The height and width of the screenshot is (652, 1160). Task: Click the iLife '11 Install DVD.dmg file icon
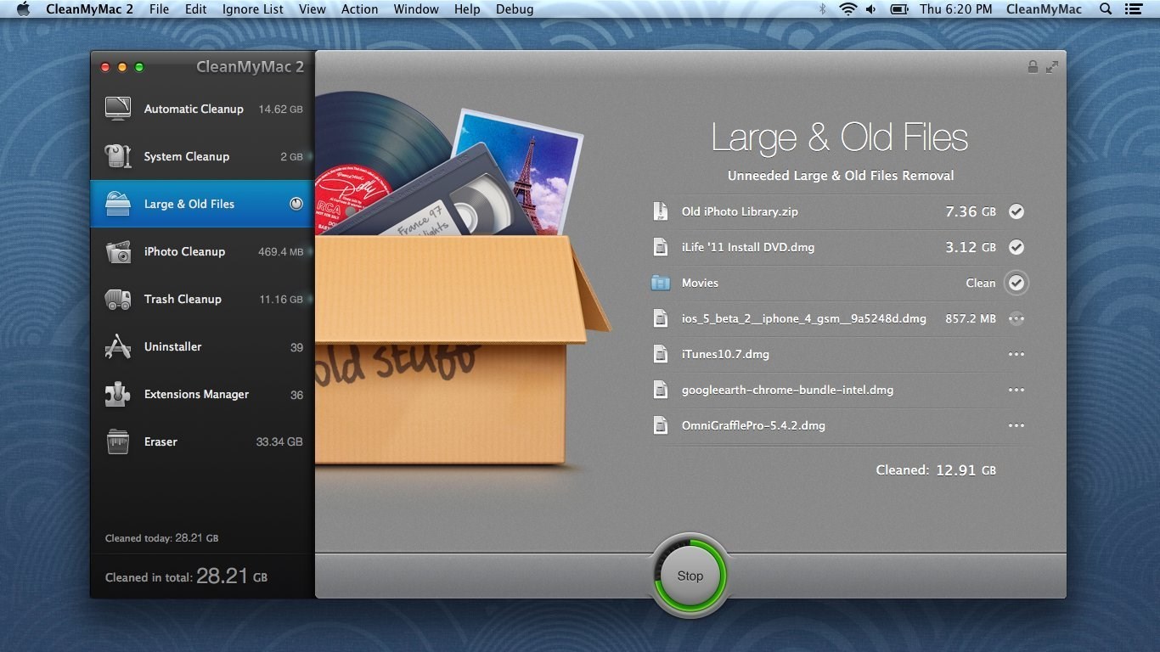point(660,247)
